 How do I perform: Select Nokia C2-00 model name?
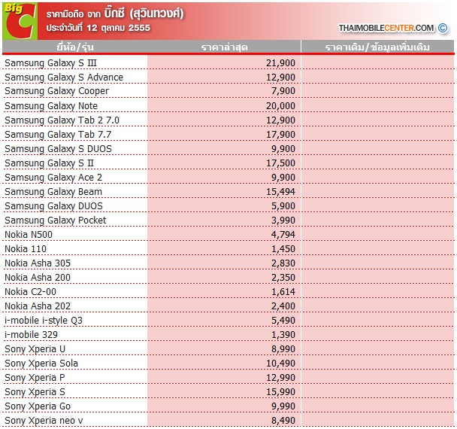30,291
